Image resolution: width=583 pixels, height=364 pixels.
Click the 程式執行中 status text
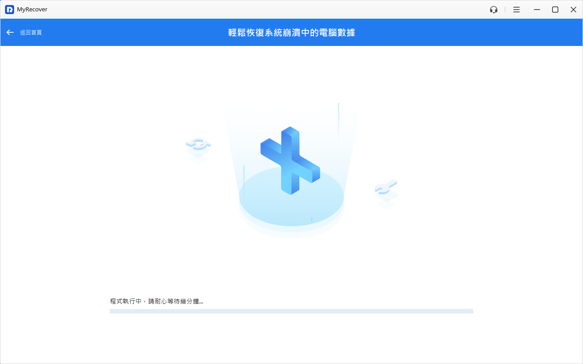157,301
